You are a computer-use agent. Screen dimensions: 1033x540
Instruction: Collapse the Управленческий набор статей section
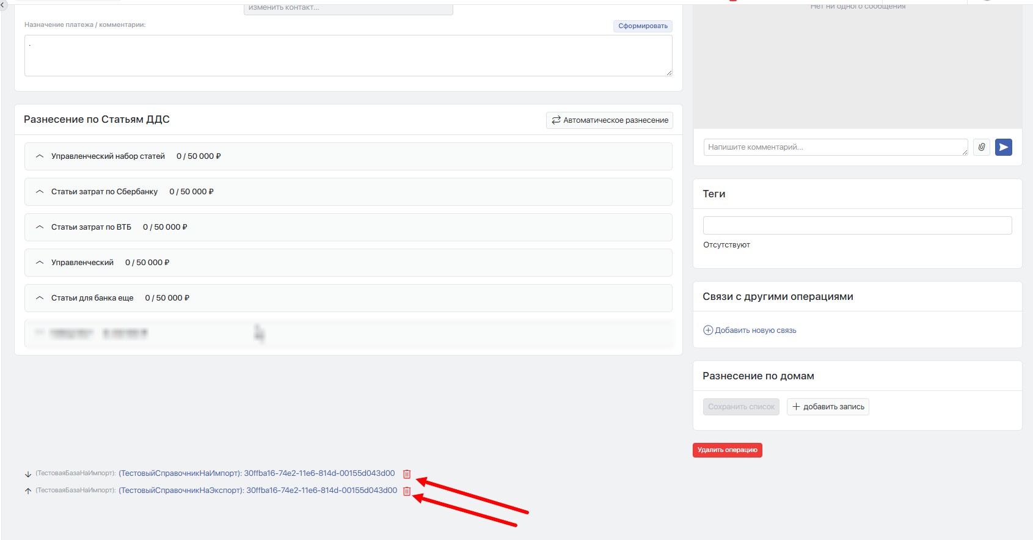[x=40, y=156]
